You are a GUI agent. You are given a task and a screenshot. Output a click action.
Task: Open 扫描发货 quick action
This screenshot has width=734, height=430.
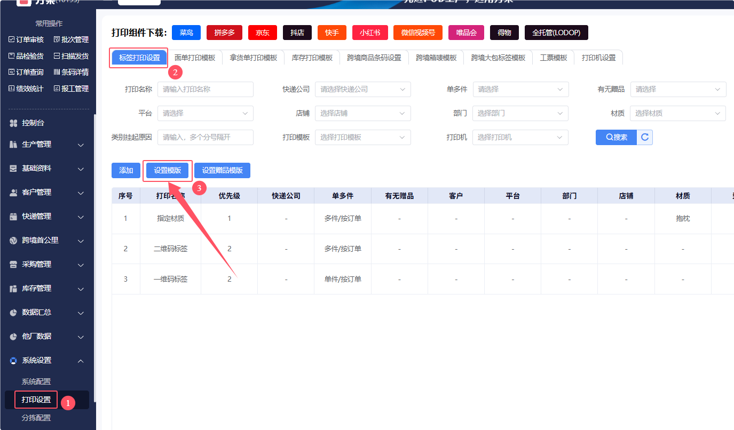pyautogui.click(x=71, y=56)
